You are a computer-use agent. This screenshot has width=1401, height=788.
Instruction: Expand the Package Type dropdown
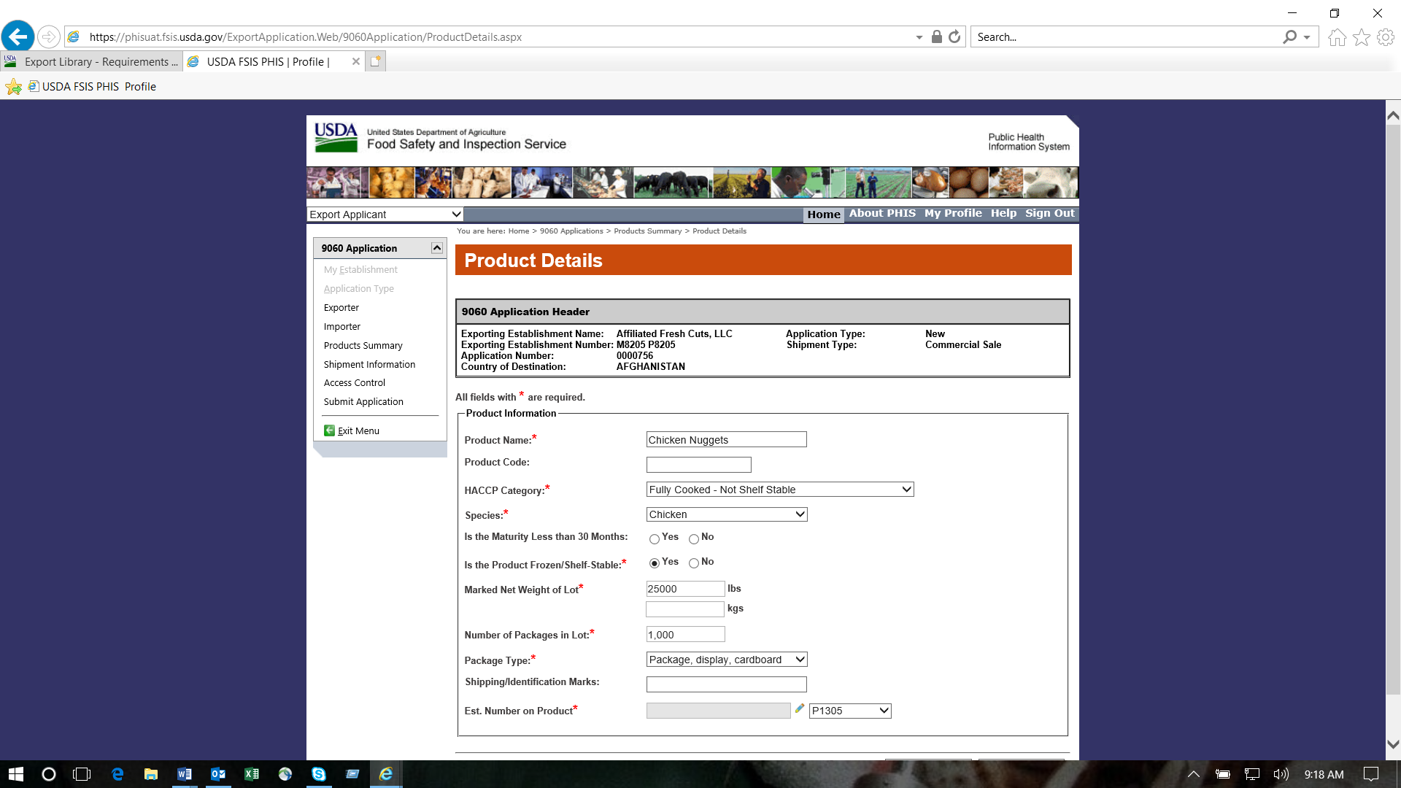[726, 660]
